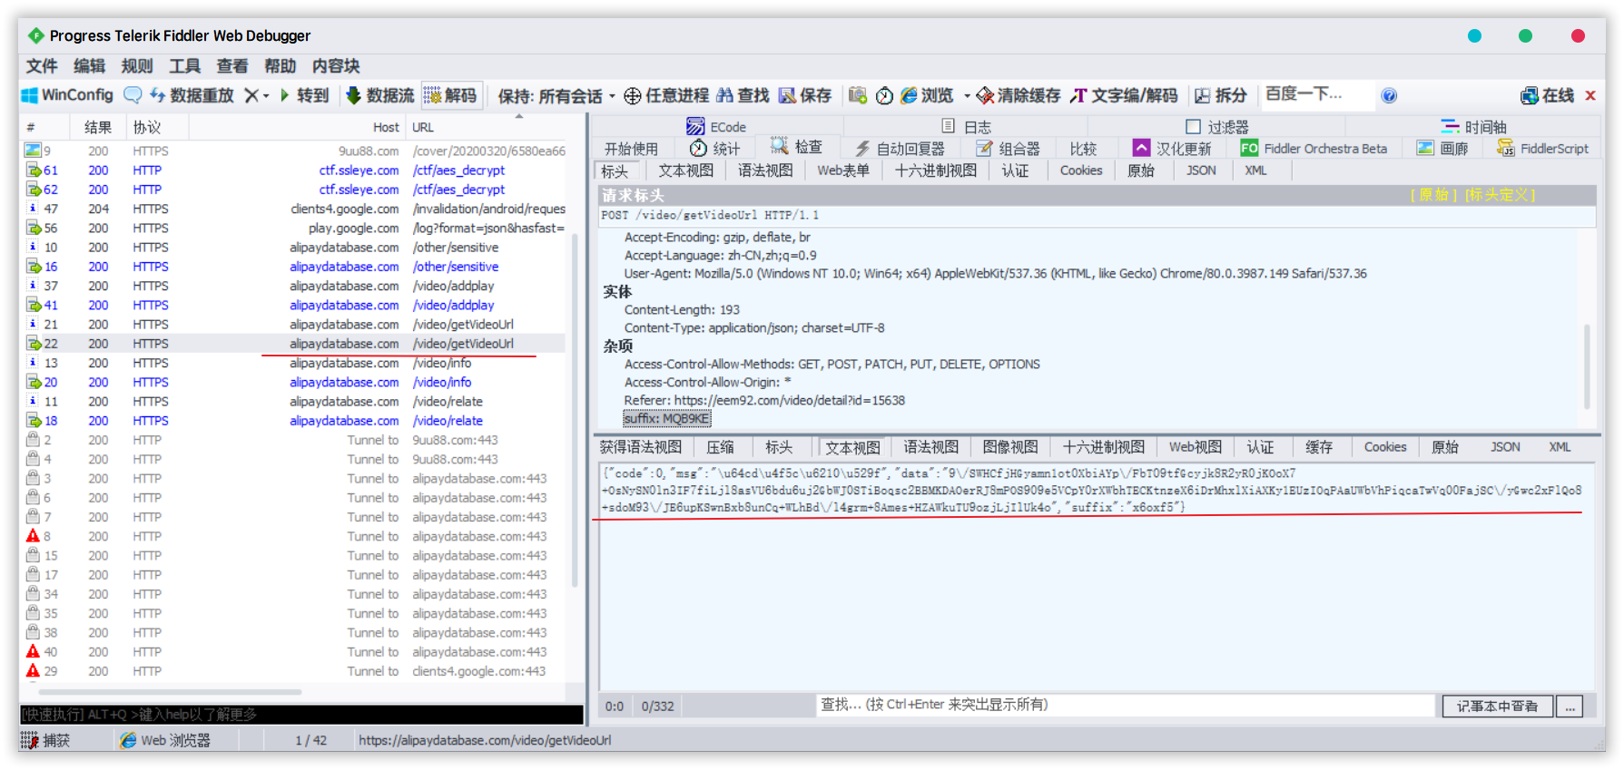The height and width of the screenshot is (770, 1624).
Task: Click the 拆分 tearoff button
Action: (x=1220, y=95)
